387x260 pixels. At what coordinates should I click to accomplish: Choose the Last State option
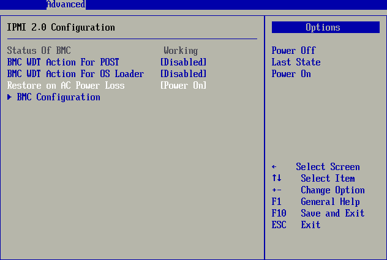click(296, 62)
